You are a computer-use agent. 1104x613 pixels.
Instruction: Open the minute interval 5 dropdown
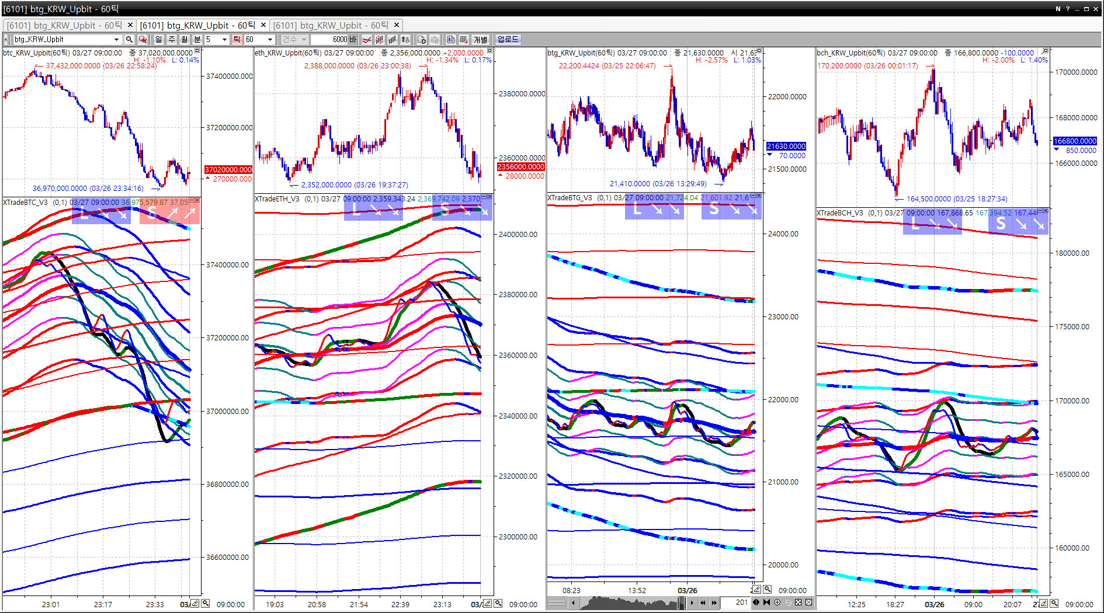click(x=224, y=40)
